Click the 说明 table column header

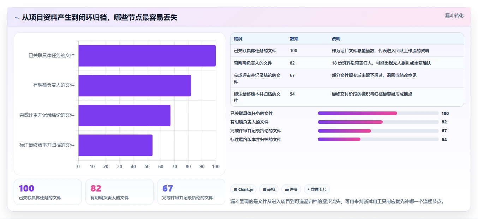[x=336, y=39]
